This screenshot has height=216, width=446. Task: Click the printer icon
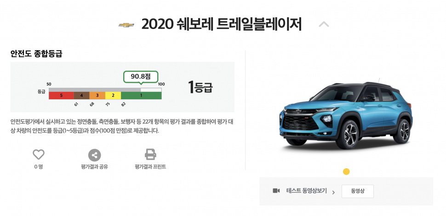(x=150, y=154)
